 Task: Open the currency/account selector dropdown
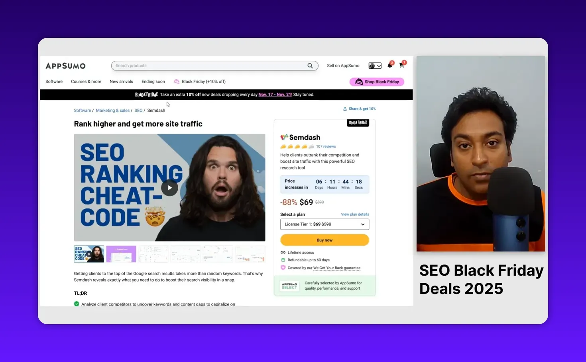(x=375, y=66)
